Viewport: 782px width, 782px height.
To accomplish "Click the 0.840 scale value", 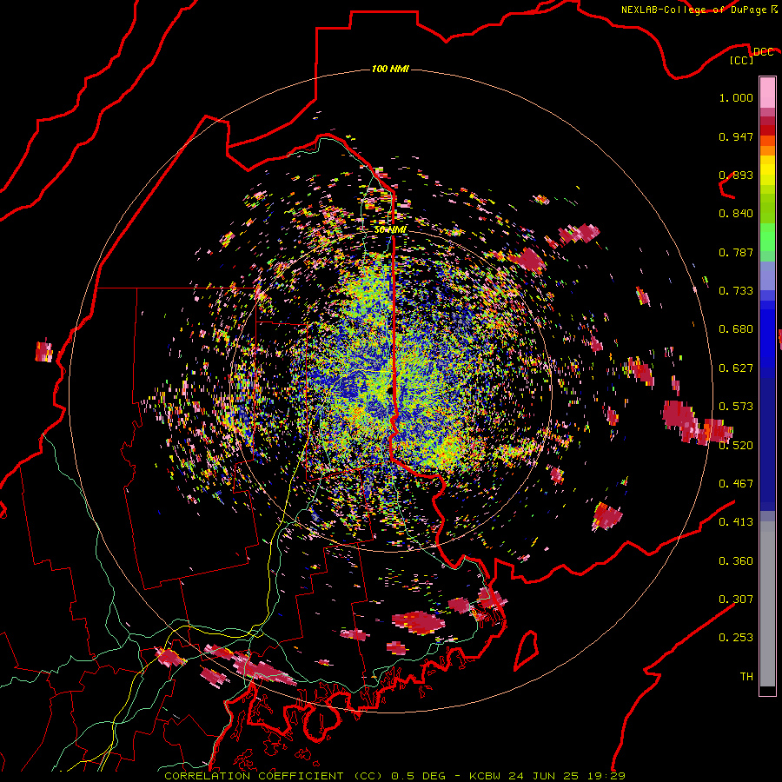I will tap(736, 214).
